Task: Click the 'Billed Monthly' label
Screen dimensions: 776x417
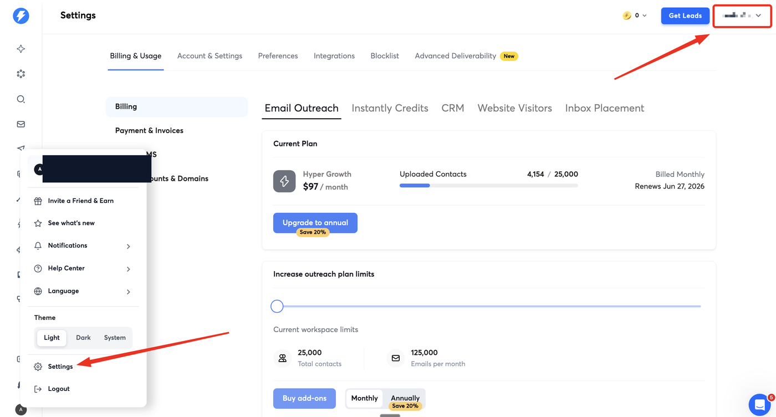Action: 680,174
